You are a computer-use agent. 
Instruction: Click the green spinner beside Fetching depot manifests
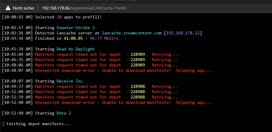(x=3, y=124)
